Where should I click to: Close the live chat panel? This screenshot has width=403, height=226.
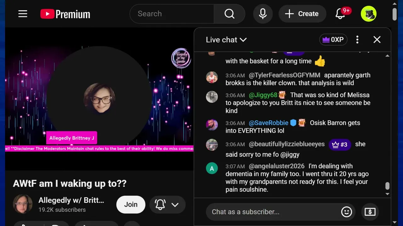[377, 40]
